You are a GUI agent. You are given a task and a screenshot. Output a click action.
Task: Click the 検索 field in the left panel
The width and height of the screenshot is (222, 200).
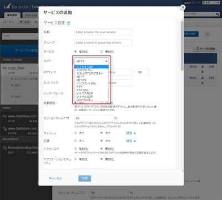(x=21, y=36)
